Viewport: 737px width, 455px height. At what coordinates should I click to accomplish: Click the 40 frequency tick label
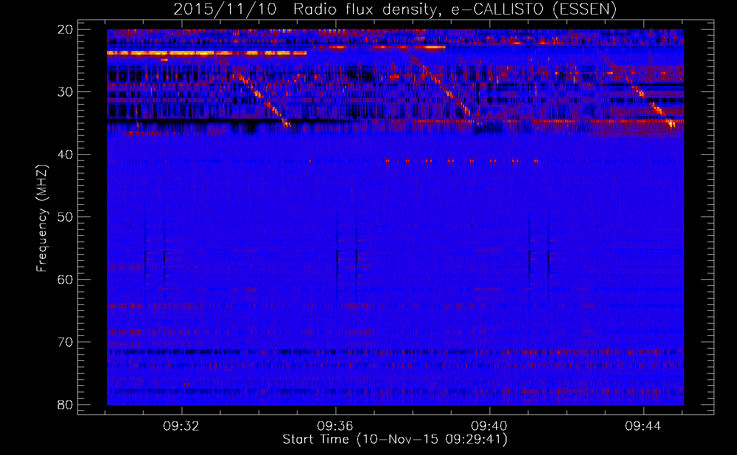coord(65,155)
